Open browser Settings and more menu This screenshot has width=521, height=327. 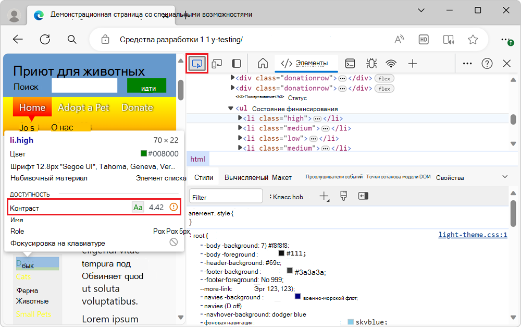(x=506, y=40)
